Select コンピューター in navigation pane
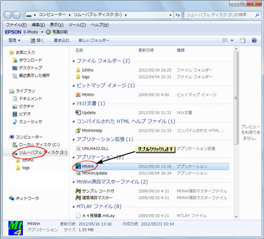The image size is (264, 239). [26, 137]
